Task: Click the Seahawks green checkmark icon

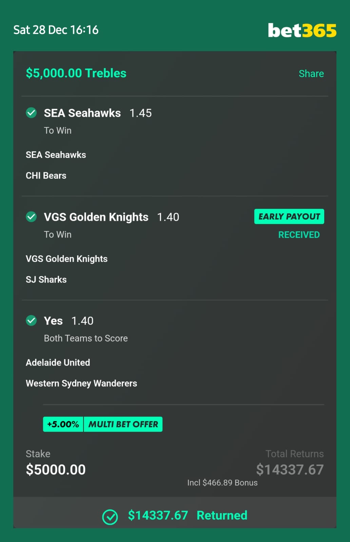Action: coord(31,112)
